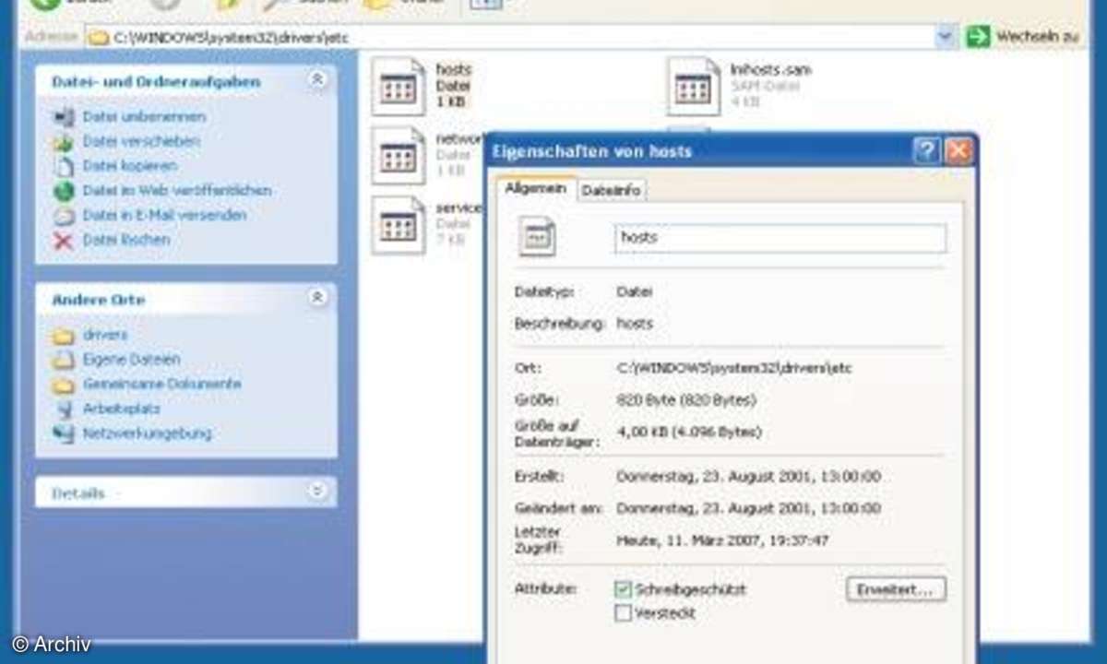Open the Netzwerkumgebung link
The image size is (1107, 664).
coord(147,433)
